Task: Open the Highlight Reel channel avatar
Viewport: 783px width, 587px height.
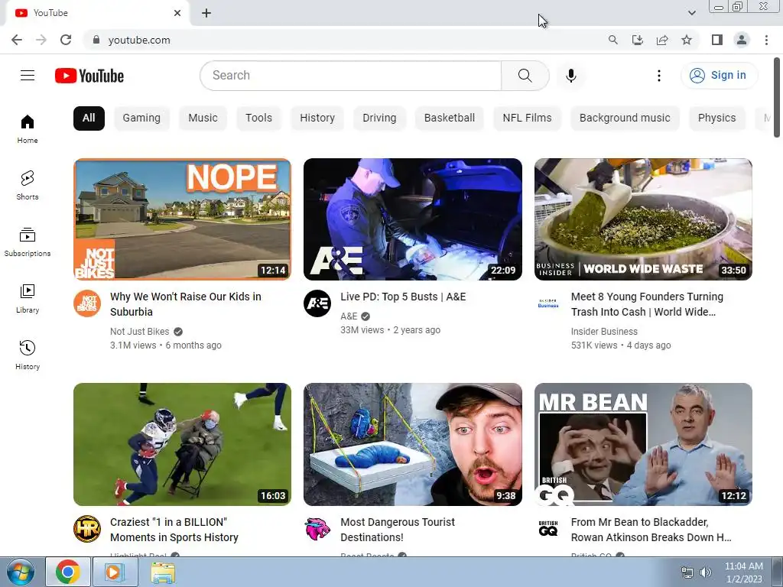Action: coord(87,529)
